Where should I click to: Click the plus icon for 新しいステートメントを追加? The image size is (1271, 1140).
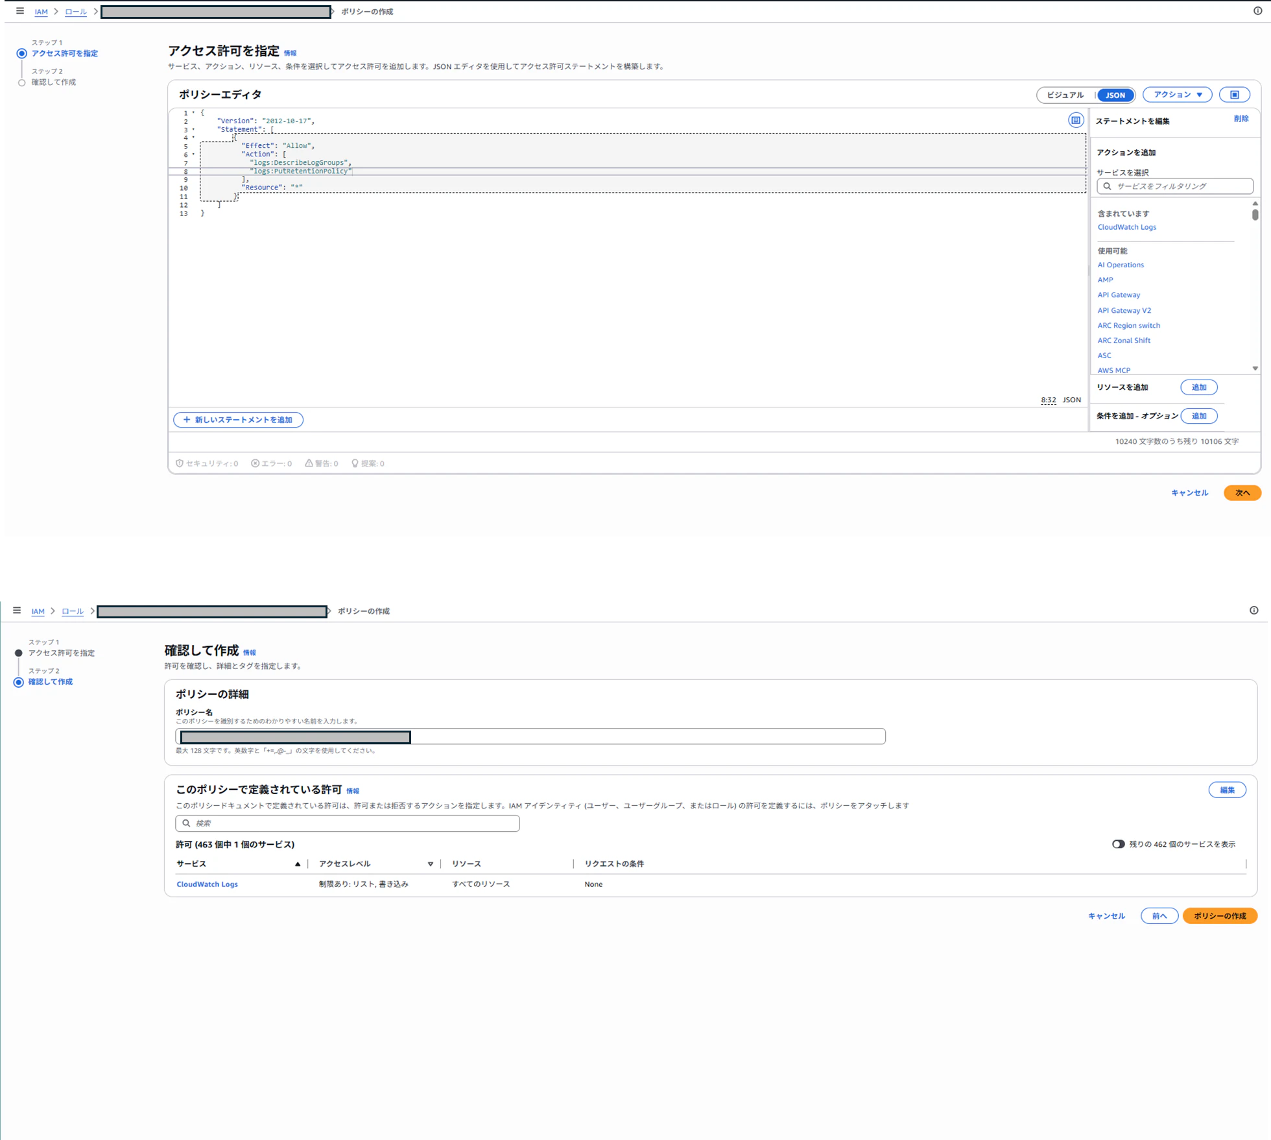click(187, 420)
